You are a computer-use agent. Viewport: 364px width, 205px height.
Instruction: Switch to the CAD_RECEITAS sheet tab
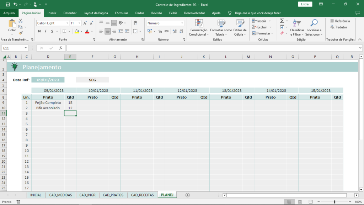pos(142,195)
